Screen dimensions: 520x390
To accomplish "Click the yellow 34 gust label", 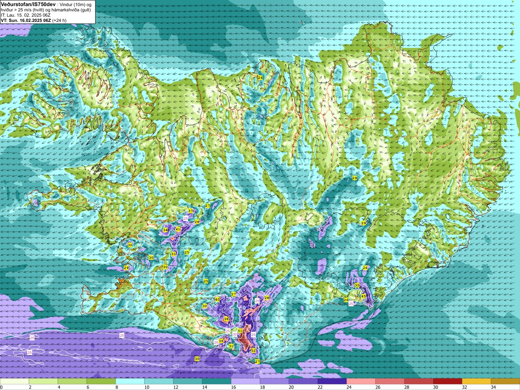I will (x=165, y=230).
